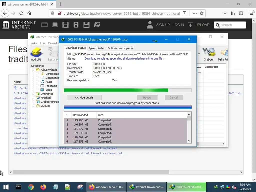Collapse the All Downloads tree node
The width and height of the screenshot is (256, 192).
pyautogui.click(x=33, y=70)
